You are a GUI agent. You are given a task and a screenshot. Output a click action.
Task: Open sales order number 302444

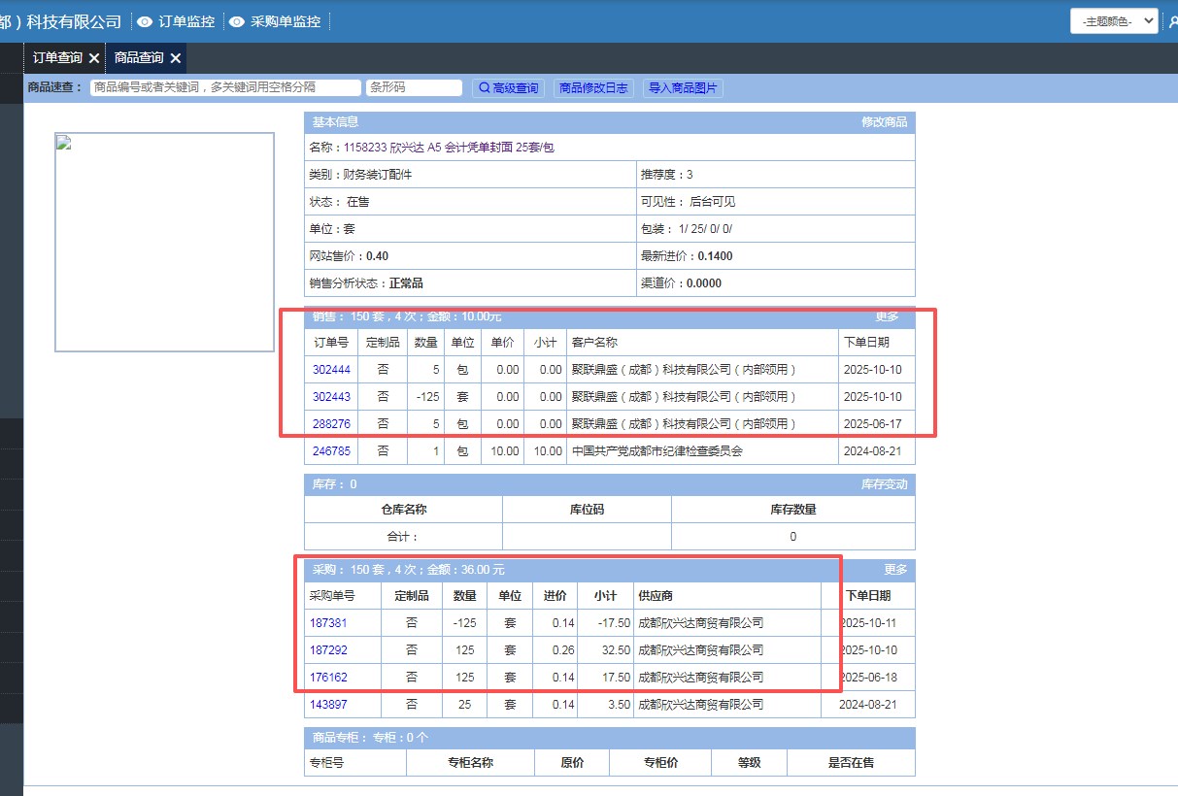tap(331, 370)
